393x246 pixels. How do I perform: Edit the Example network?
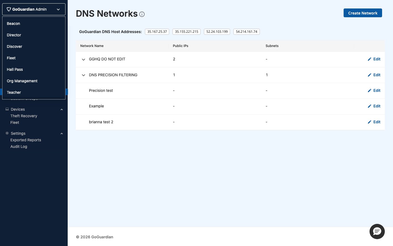pos(374,106)
